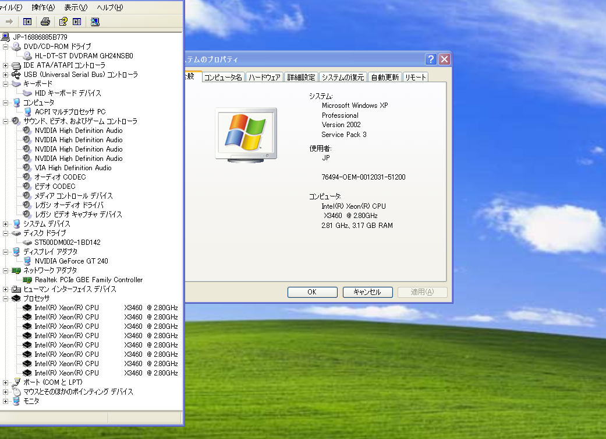Select the third NVIDIA High Definition Audio entry
The image size is (606, 439).
point(79,149)
